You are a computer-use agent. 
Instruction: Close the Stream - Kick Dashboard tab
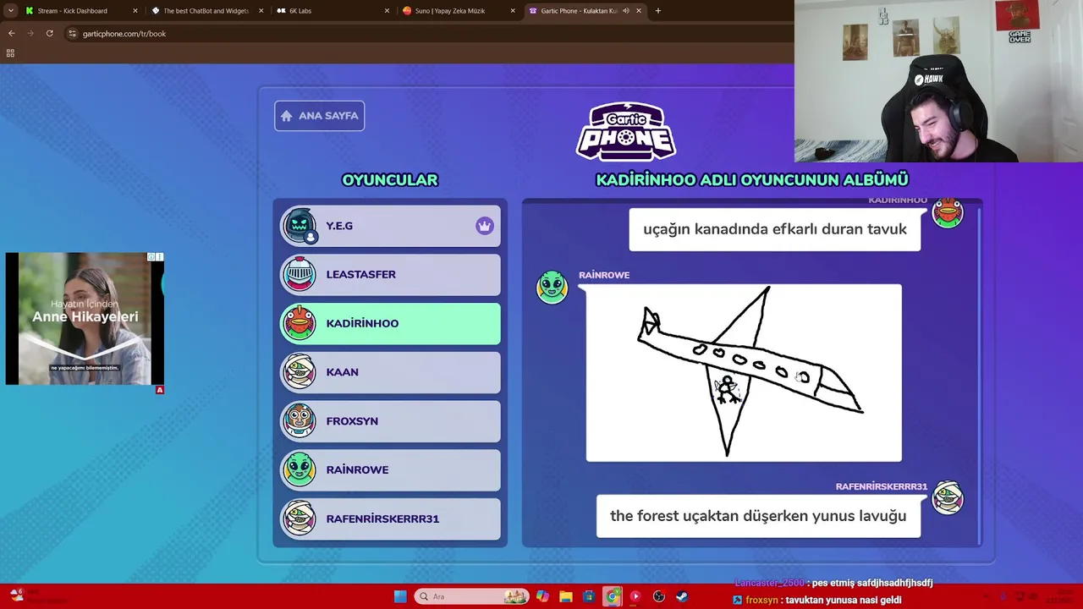coord(135,11)
